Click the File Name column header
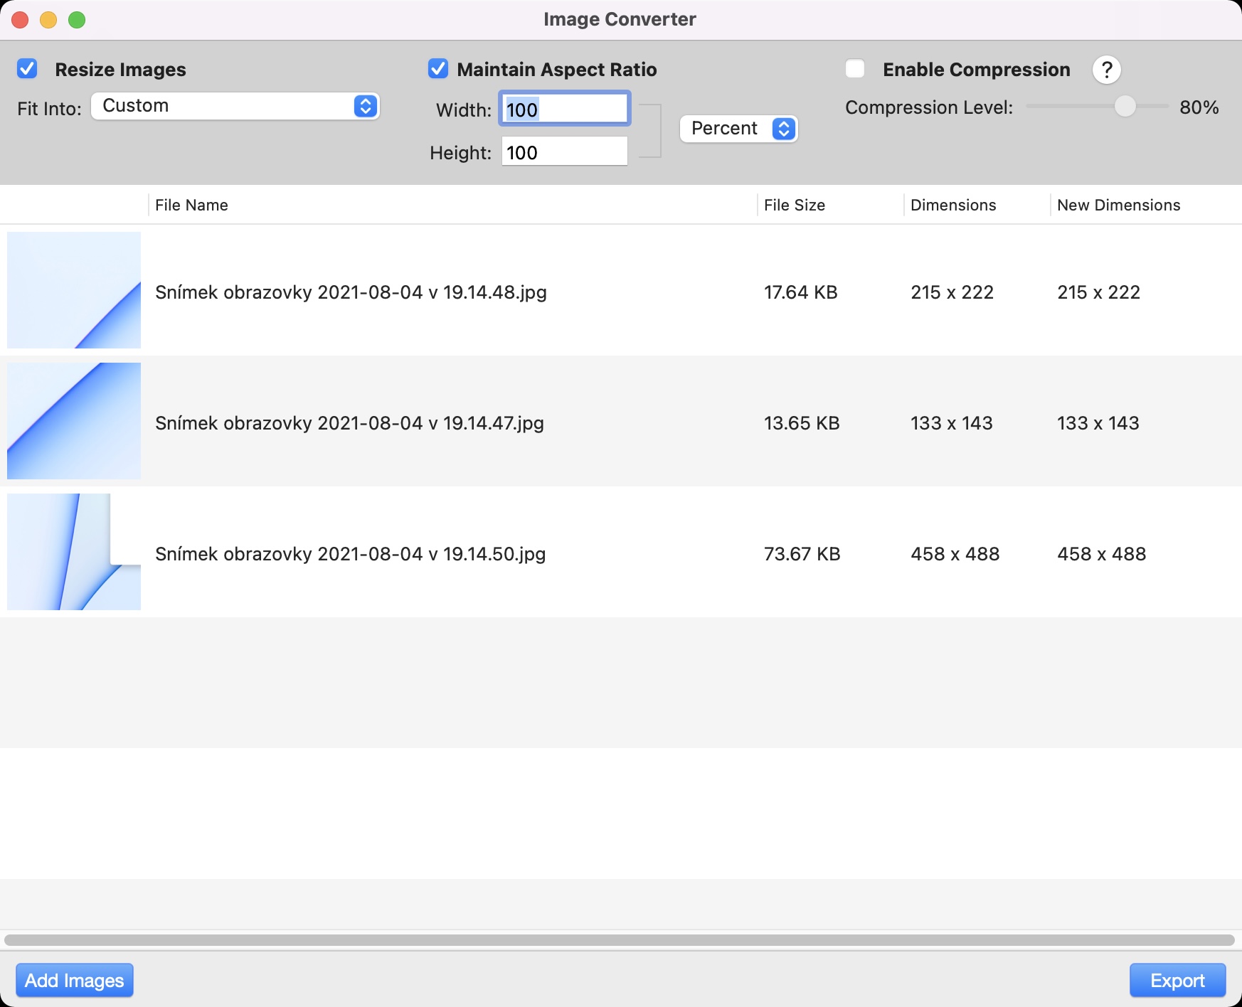The height and width of the screenshot is (1007, 1242). click(191, 205)
